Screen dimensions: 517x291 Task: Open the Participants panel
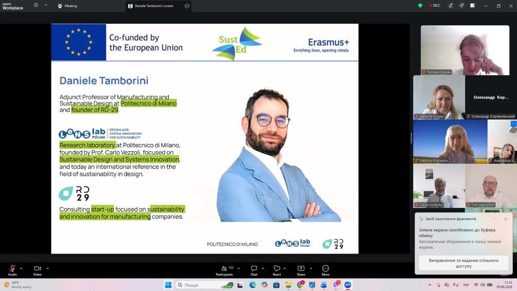225,270
